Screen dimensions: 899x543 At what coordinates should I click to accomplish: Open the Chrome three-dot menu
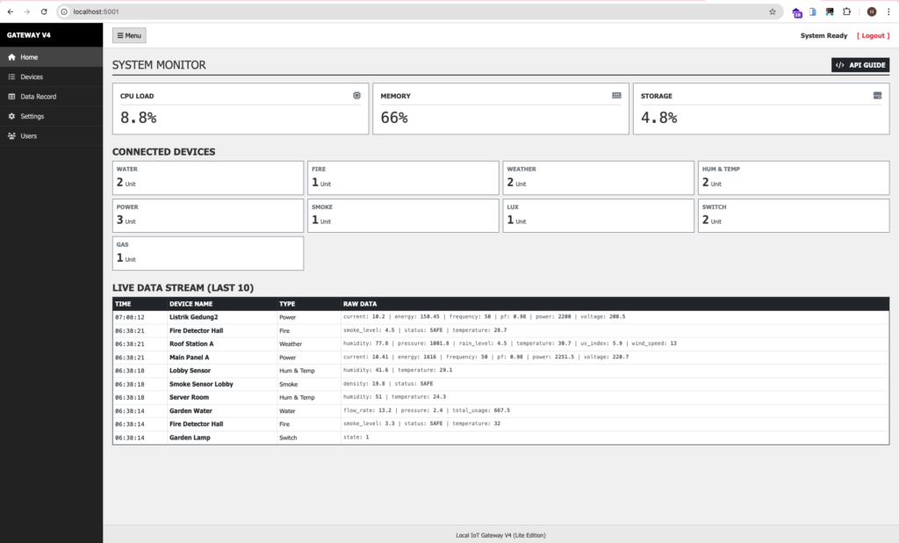click(888, 11)
